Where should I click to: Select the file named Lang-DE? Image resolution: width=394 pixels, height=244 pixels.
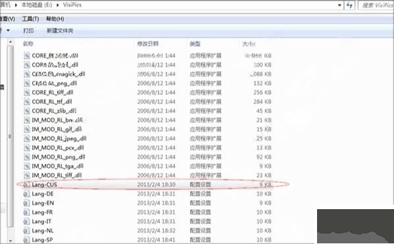tap(43, 194)
